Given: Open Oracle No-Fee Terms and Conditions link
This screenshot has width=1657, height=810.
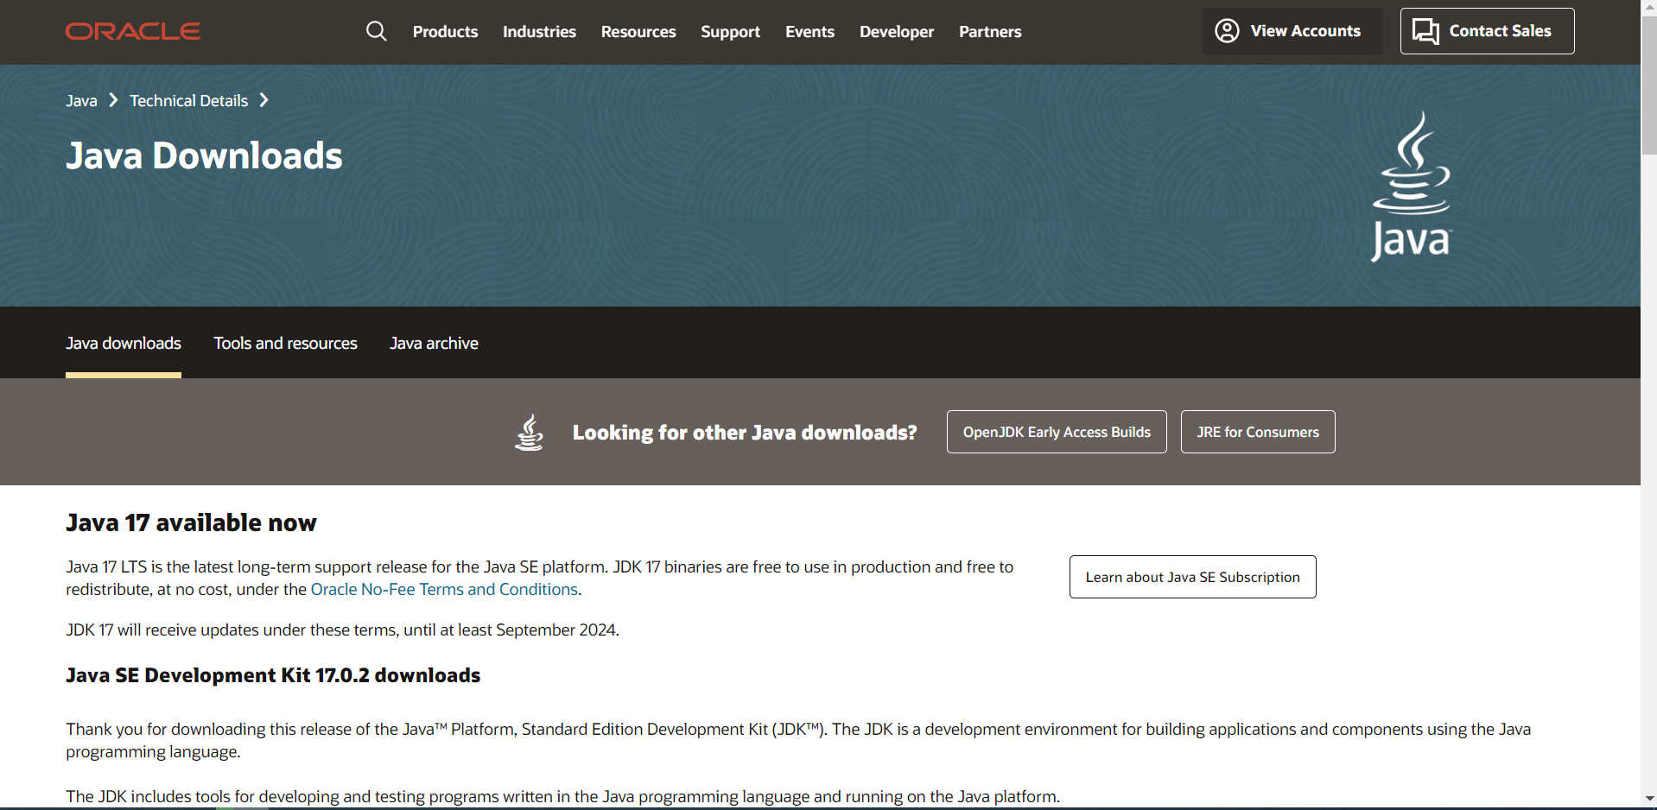Looking at the screenshot, I should [444, 589].
